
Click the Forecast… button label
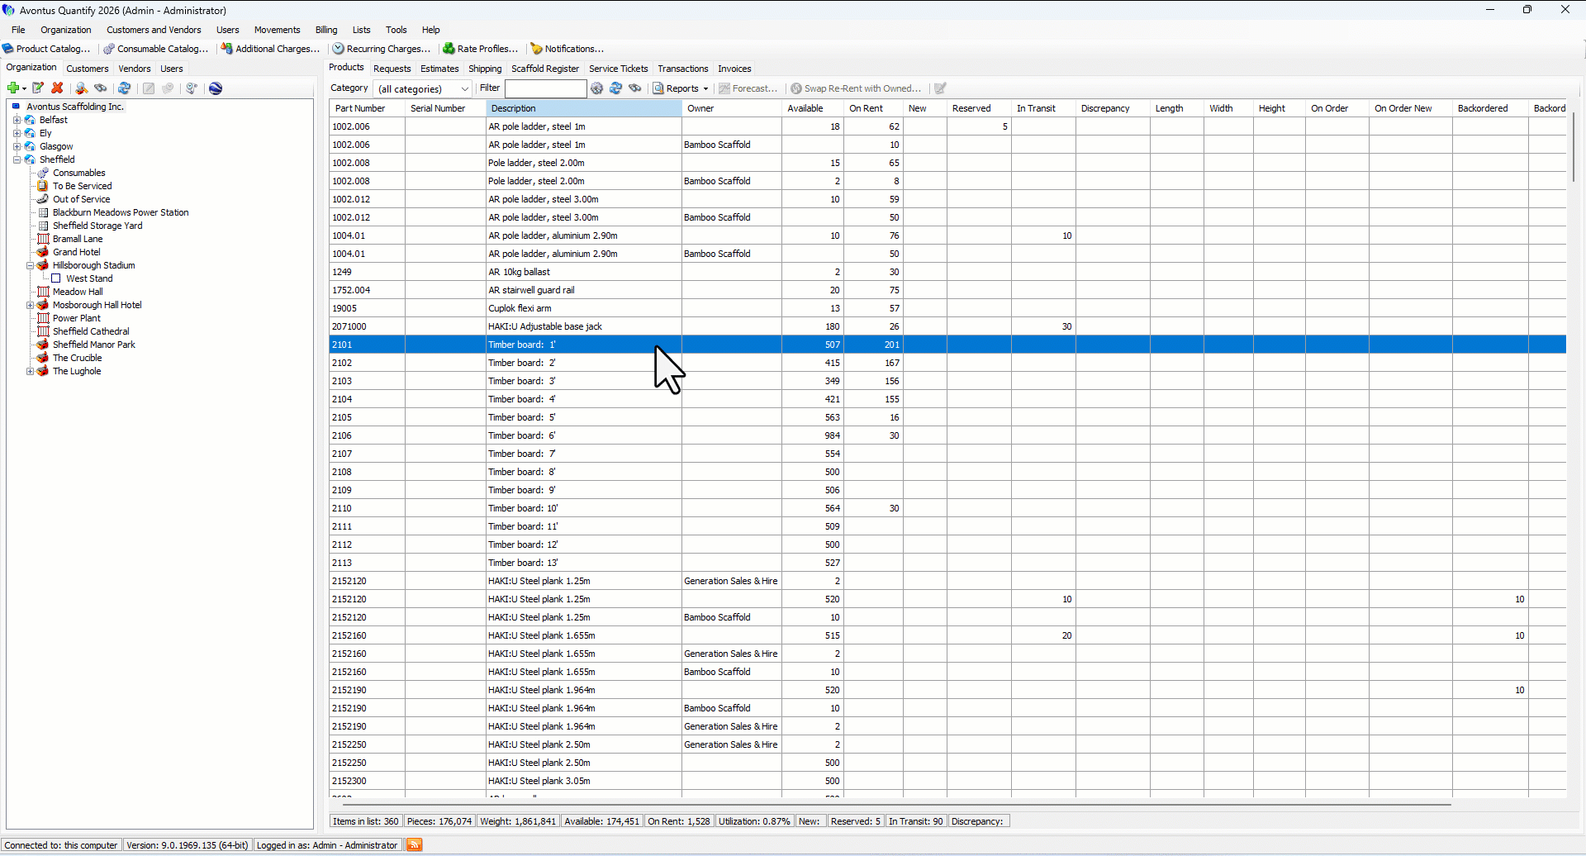(754, 88)
